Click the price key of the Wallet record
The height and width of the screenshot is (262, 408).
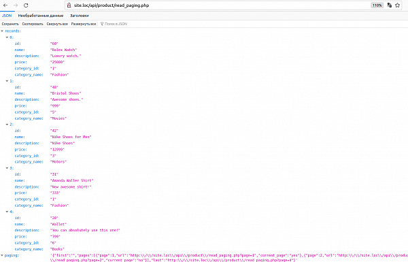click(21, 236)
